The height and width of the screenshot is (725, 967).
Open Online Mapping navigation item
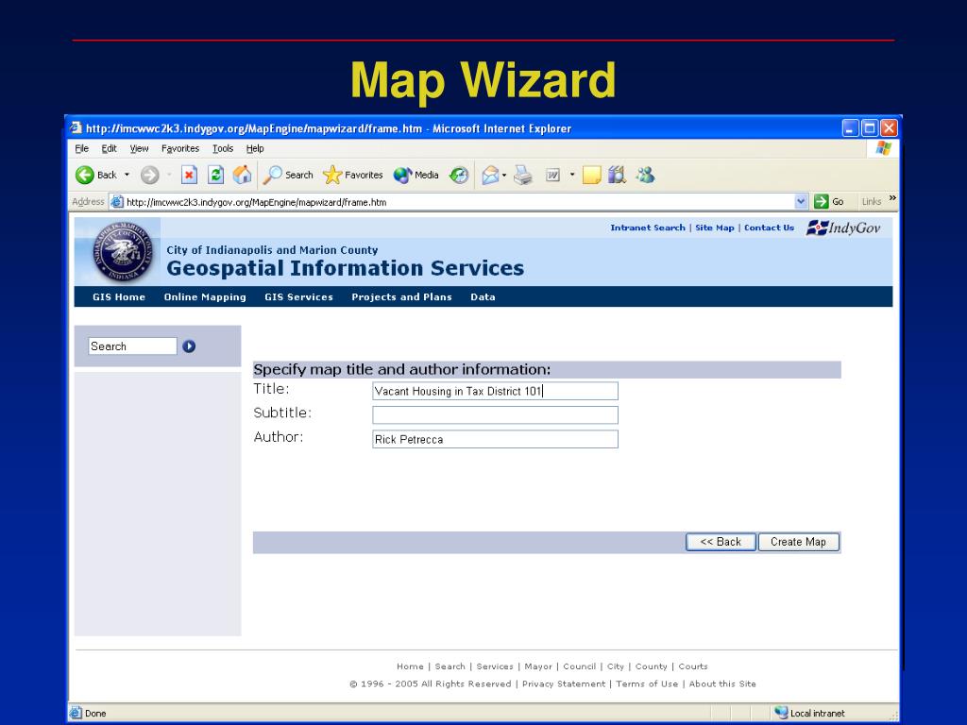tap(205, 297)
